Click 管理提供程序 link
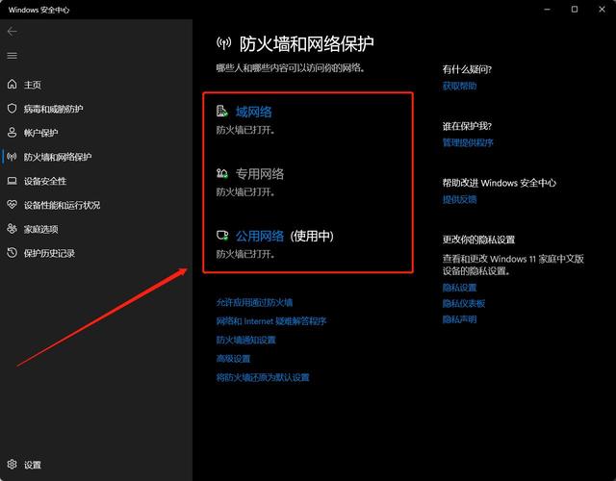 coord(468,142)
